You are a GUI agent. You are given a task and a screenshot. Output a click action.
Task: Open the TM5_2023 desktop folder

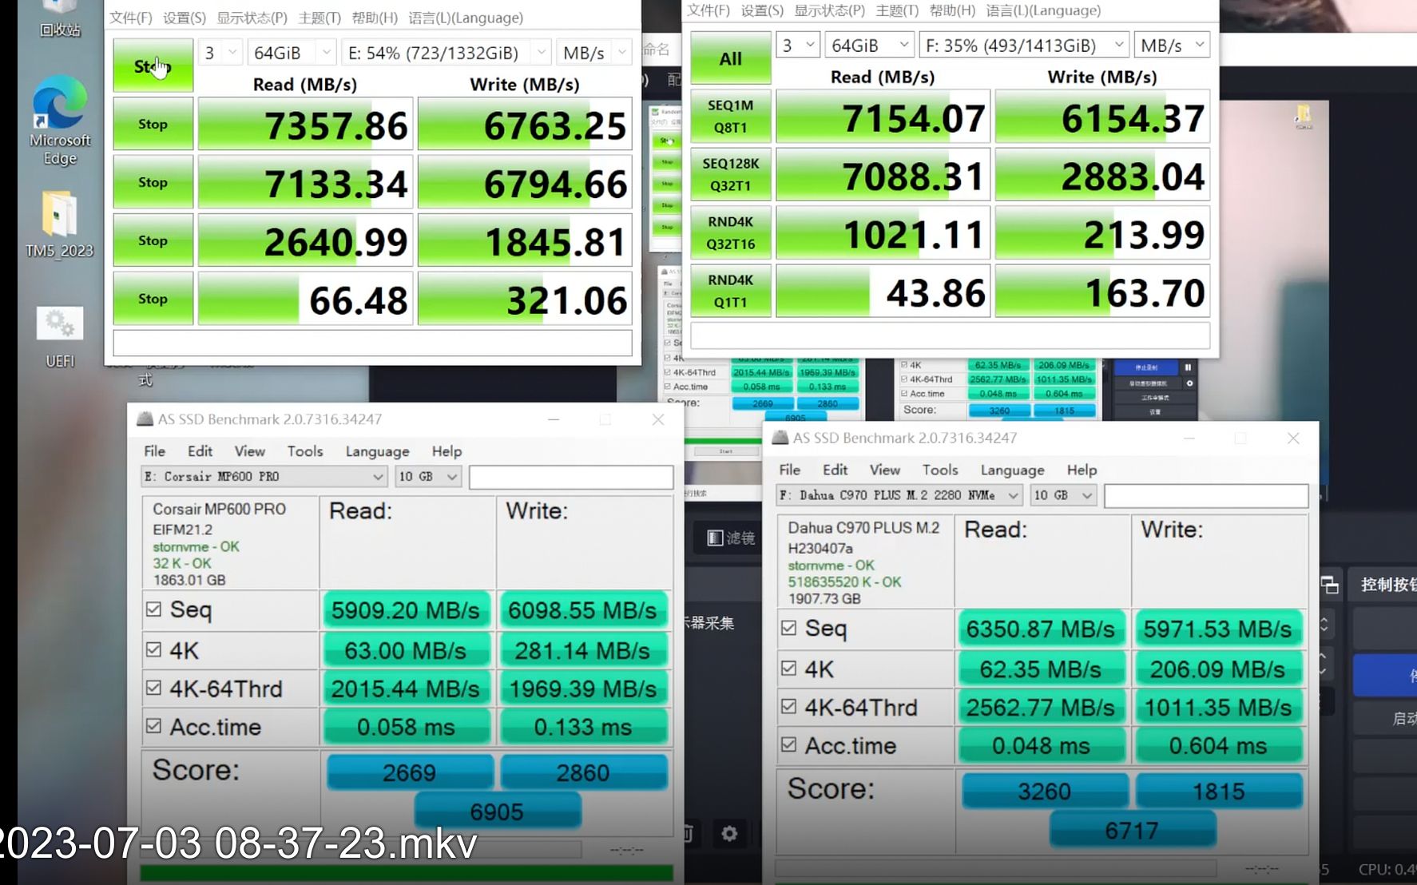60,224
